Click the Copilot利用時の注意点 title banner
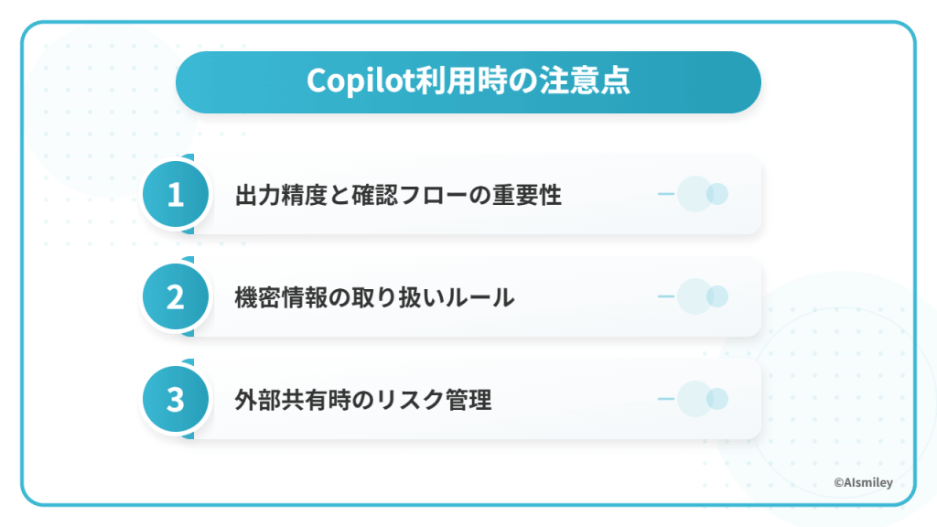Screen dimensions: 937x527 pos(468,81)
